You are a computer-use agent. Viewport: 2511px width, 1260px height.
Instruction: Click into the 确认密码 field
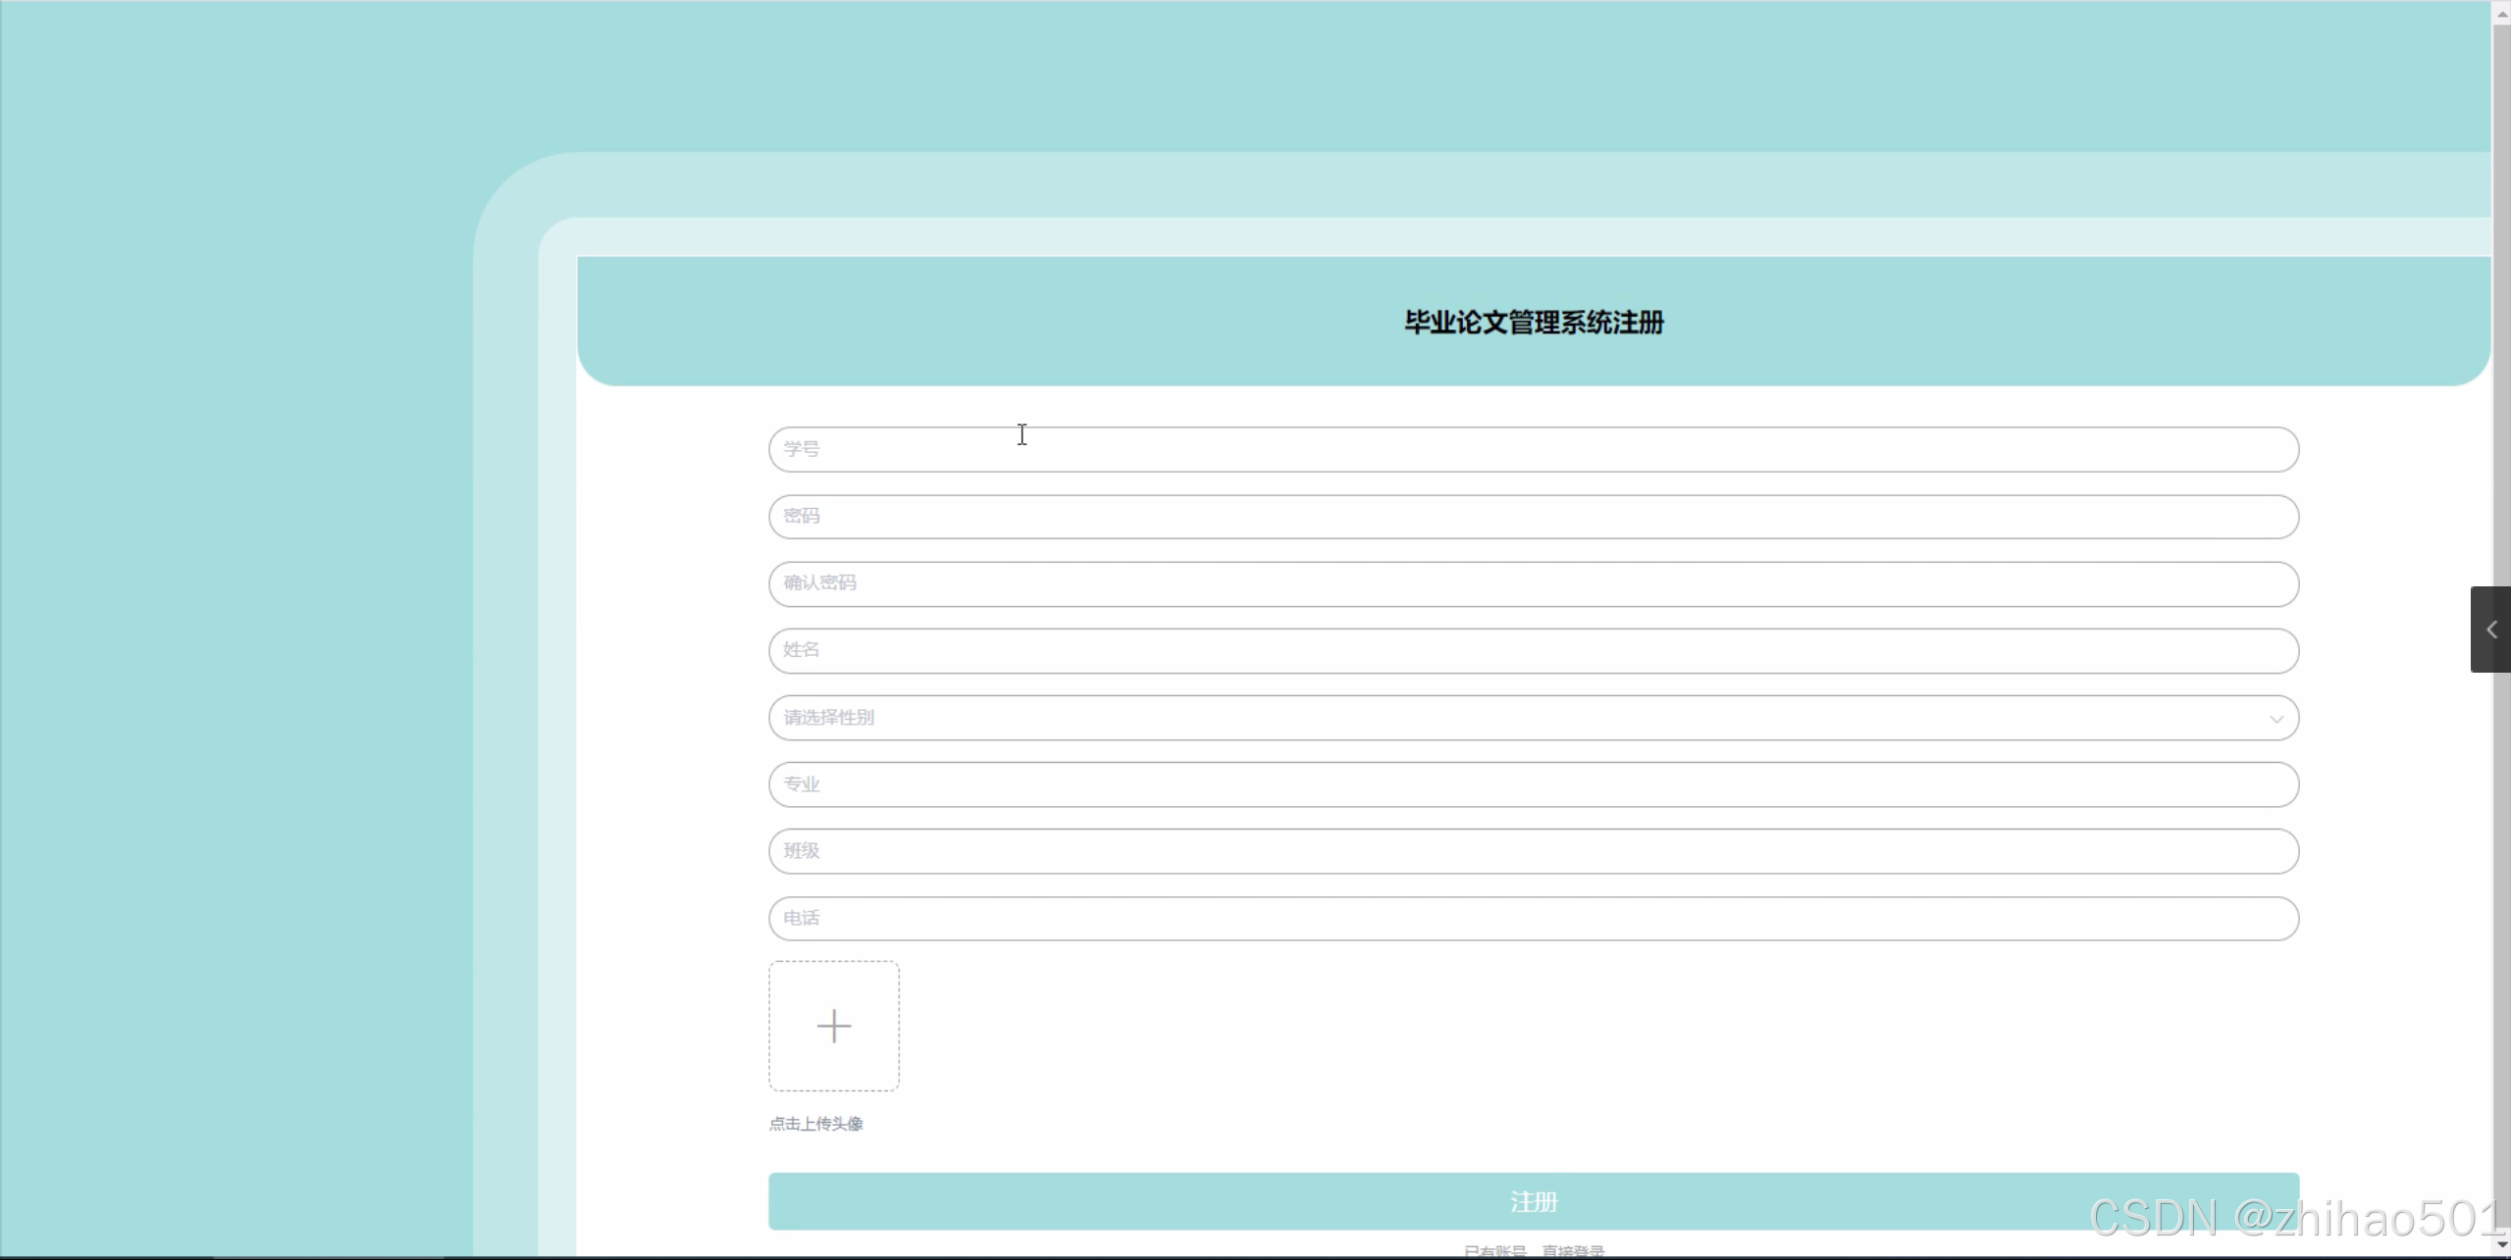[1533, 583]
